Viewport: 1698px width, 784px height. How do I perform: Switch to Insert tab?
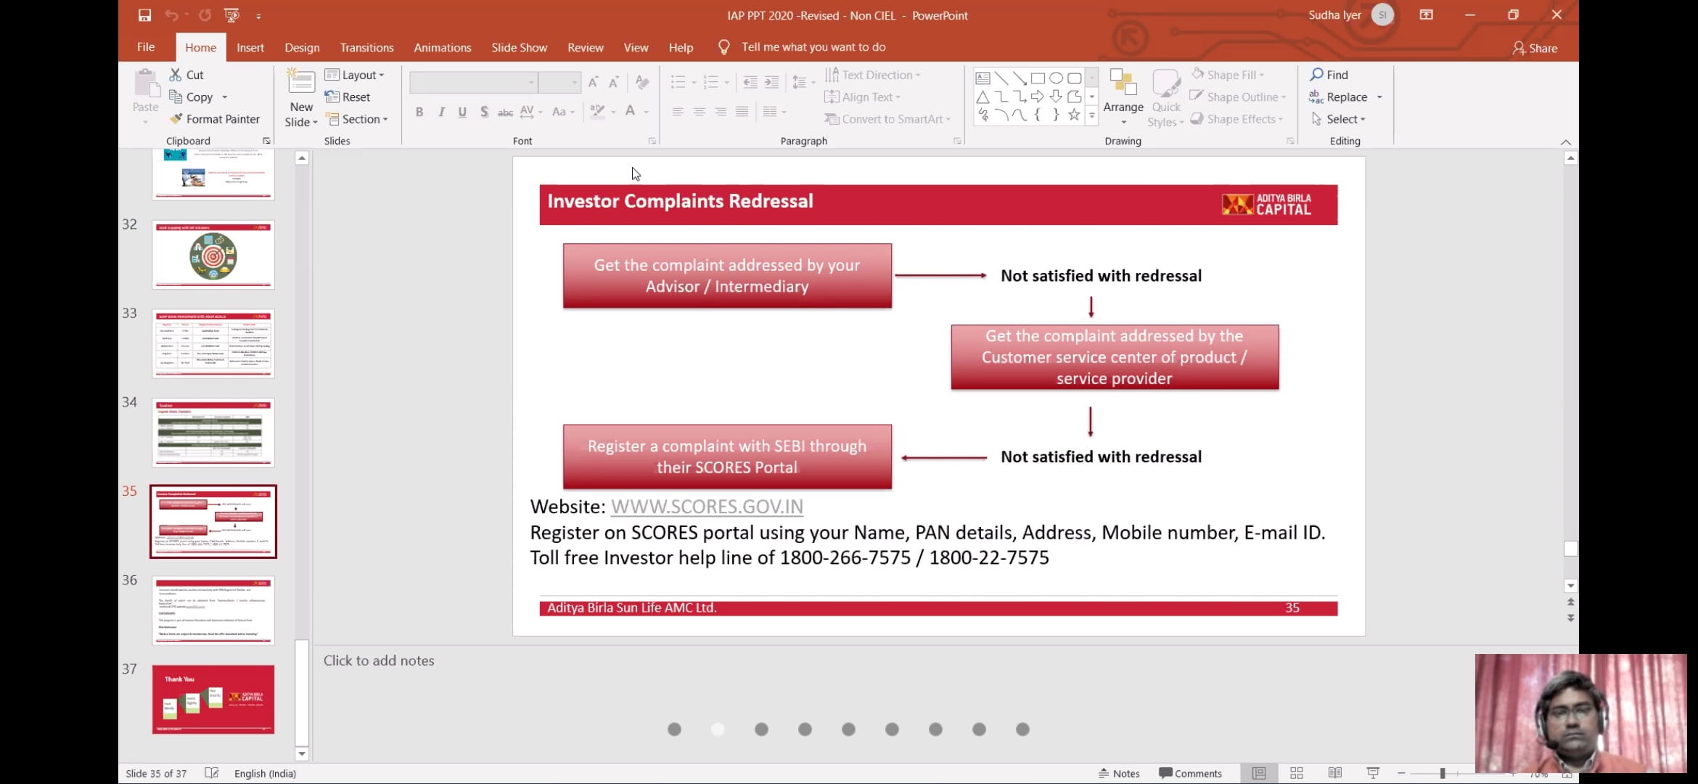(250, 47)
